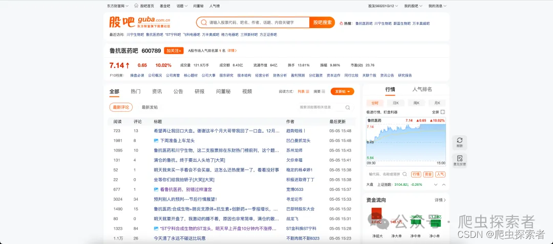
Task: Switch to the 问董秘 tab in post list
Action: pyautogui.click(x=223, y=91)
